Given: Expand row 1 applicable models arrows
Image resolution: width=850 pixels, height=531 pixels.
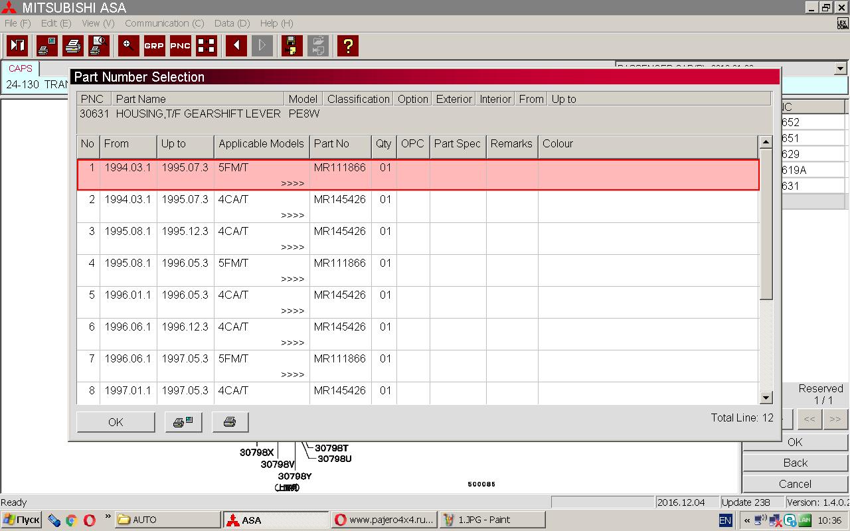Looking at the screenshot, I should point(292,184).
